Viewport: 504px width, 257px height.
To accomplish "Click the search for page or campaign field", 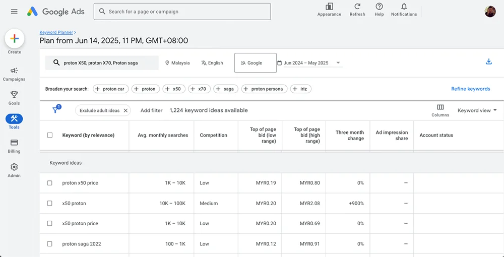I will [x=182, y=12].
